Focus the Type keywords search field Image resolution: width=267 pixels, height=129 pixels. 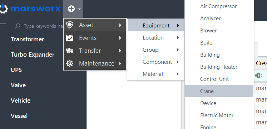[43, 26]
